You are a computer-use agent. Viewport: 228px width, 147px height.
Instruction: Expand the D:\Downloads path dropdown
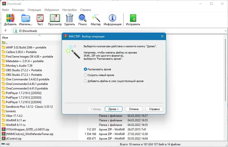click(x=225, y=31)
